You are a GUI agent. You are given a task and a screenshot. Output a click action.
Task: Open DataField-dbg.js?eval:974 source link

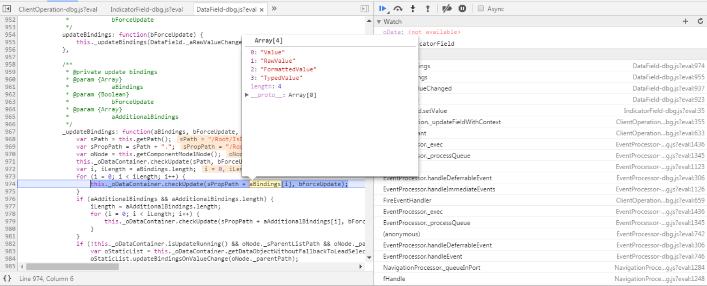[x=668, y=66]
